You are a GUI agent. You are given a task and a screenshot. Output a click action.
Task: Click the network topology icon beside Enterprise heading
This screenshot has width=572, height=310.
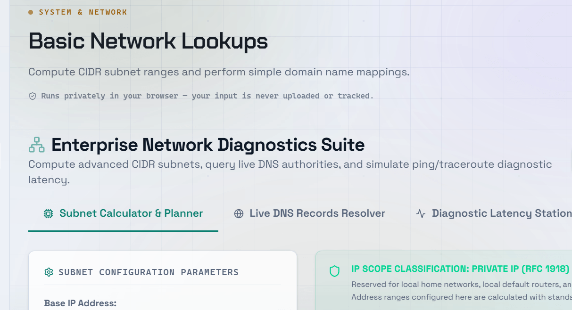click(x=36, y=145)
